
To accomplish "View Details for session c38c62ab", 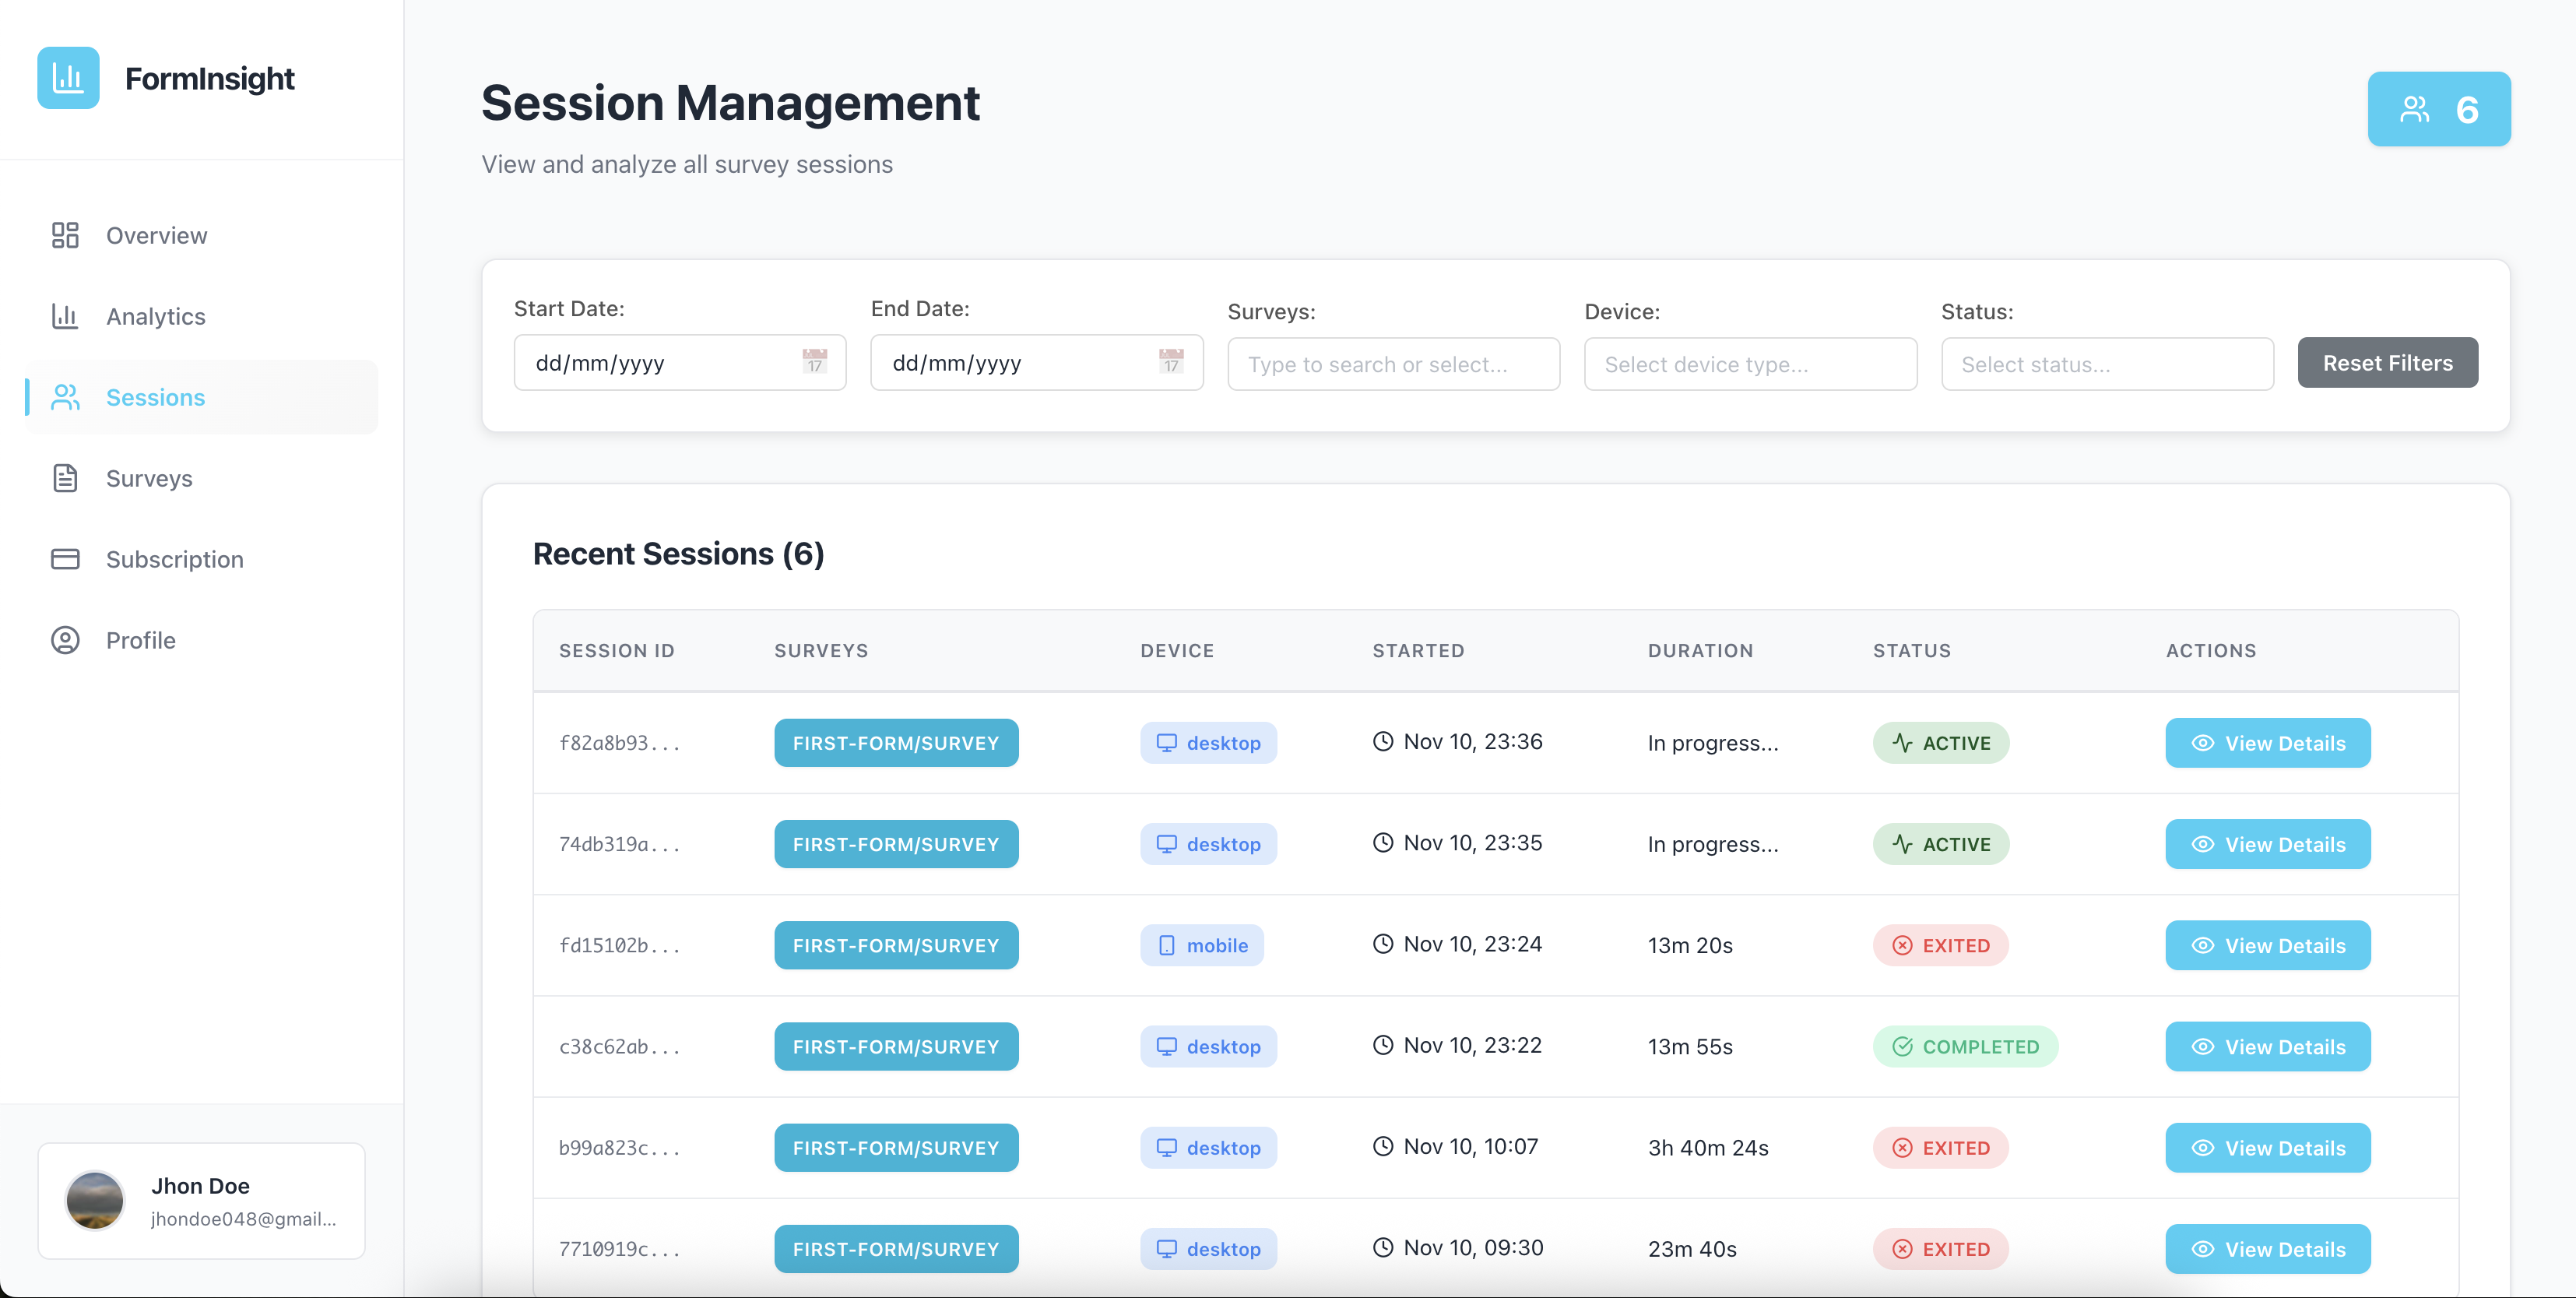I will click(x=2267, y=1046).
